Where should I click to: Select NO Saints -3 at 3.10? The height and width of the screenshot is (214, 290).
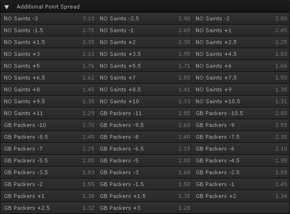click(48, 18)
